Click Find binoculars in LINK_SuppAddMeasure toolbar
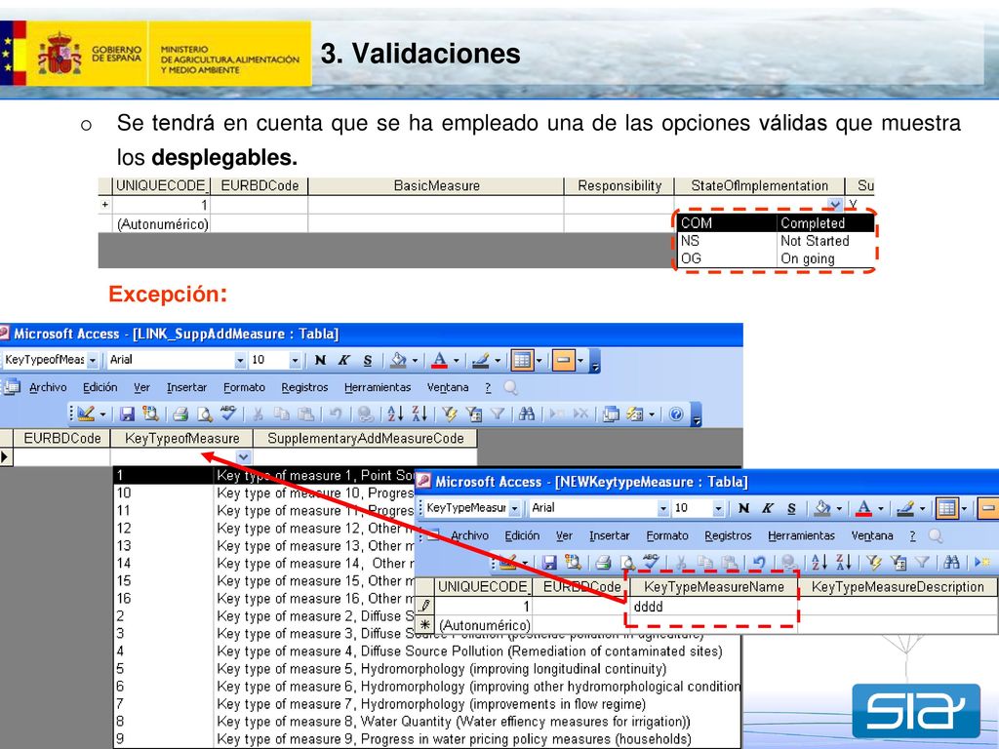The image size is (999, 749). tap(526, 414)
